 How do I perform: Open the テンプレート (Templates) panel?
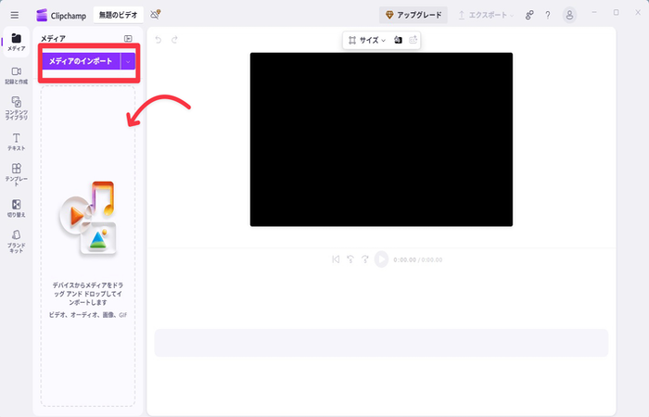click(x=16, y=173)
